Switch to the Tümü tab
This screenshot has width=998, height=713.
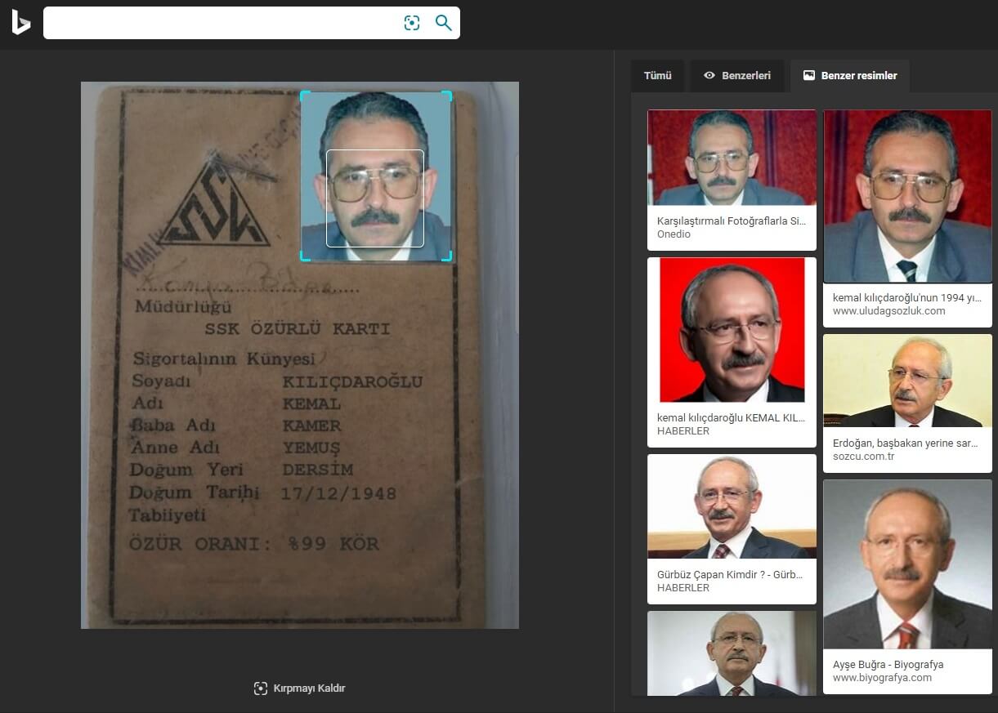coord(657,75)
